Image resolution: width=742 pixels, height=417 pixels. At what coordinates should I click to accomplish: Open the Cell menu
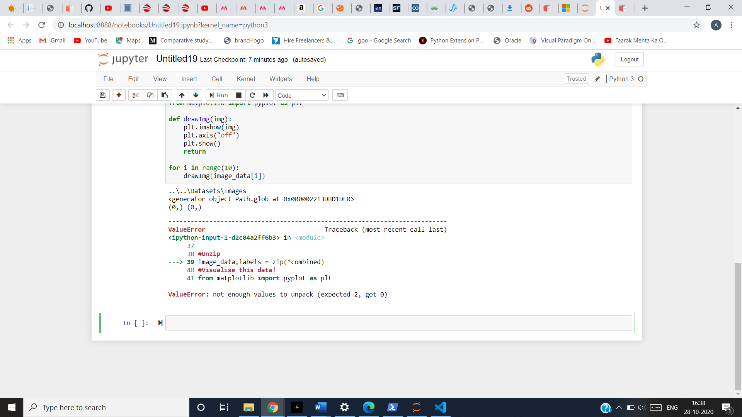pos(217,79)
